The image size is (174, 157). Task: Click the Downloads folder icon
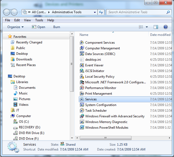tap(13, 59)
